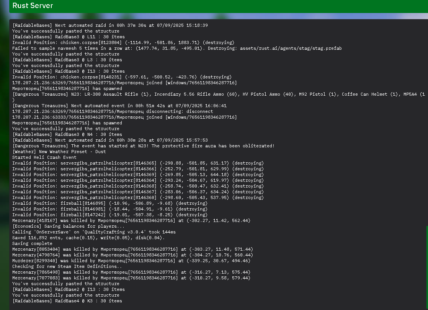The width and height of the screenshot is (428, 310).
Task: Select the '[Economics] Saving balances for players' line
Action: click(68, 226)
